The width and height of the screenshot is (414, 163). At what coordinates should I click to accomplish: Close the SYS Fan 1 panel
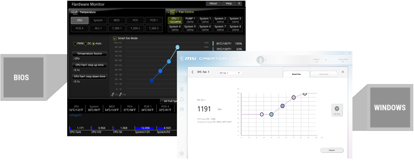coord(342,72)
